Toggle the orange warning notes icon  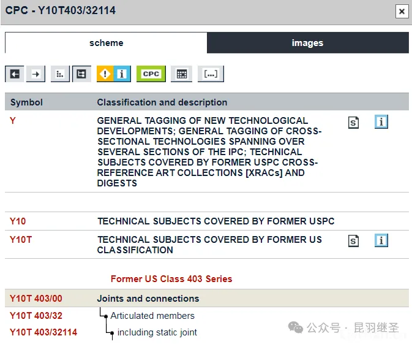(x=105, y=74)
